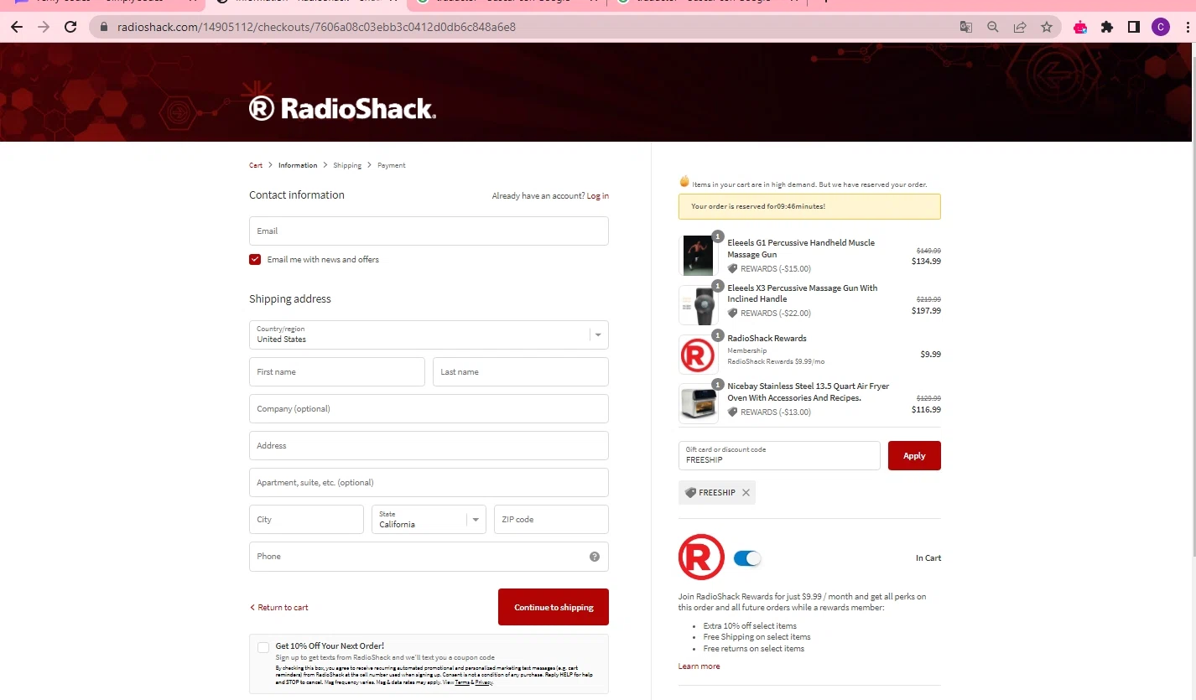Click the flame high demand icon

tap(684, 181)
